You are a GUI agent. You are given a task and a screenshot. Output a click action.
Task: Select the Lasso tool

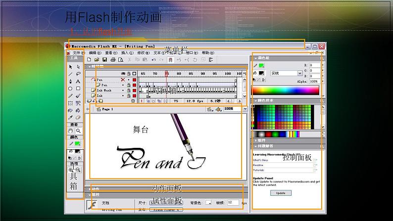click(78, 74)
